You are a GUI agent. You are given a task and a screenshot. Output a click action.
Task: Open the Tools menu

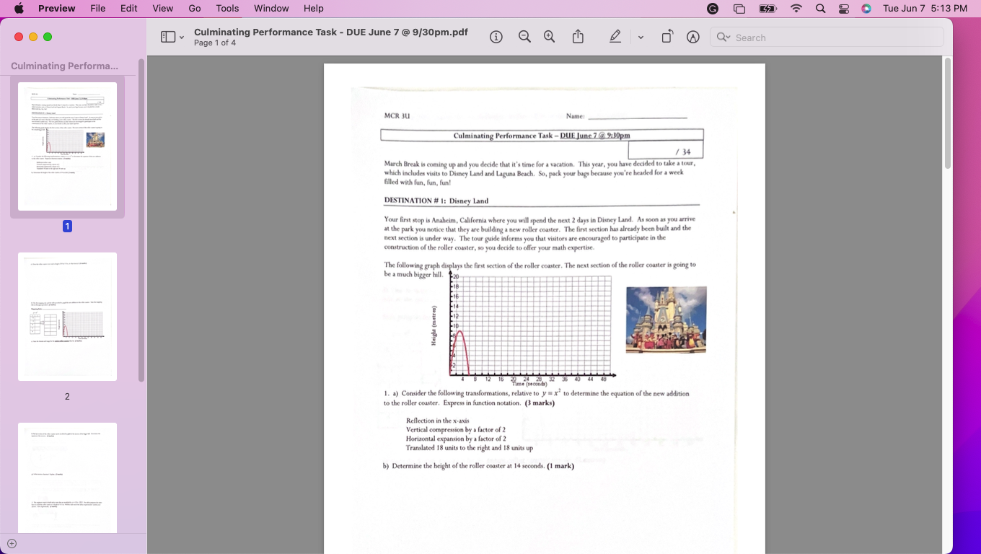pyautogui.click(x=227, y=9)
